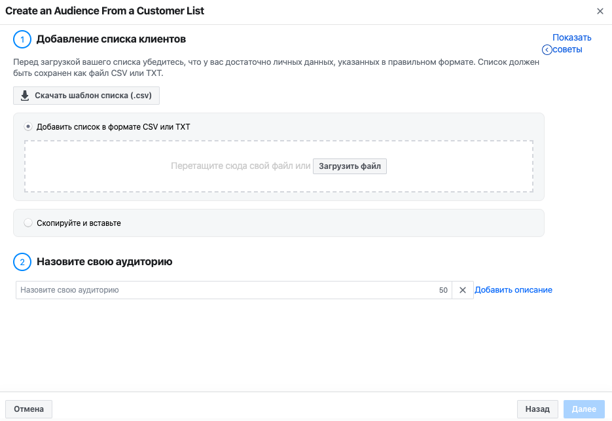
Task: Download the list template .csv
Action: click(x=86, y=96)
